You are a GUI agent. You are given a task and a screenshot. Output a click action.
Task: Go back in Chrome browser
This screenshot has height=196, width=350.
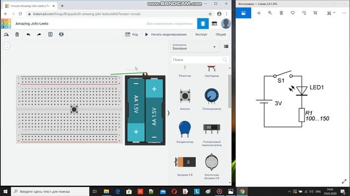(5, 14)
